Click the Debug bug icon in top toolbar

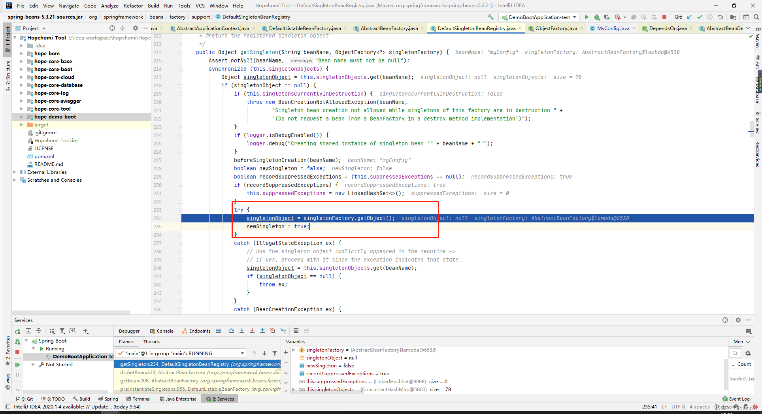597,17
